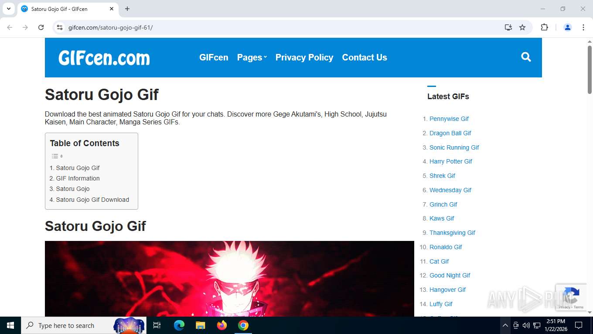Viewport: 593px width, 334px height.
Task: Bookmark this page with the star icon
Action: (x=522, y=27)
